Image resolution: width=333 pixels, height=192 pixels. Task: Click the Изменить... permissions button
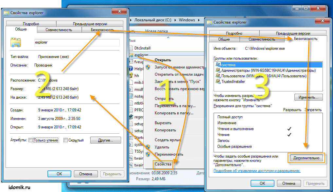pos(308,97)
